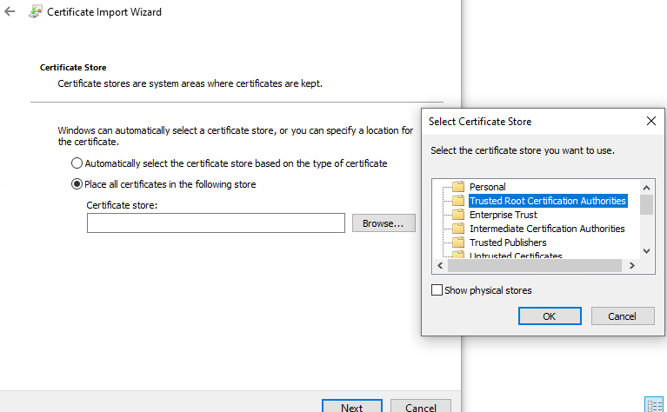The height and width of the screenshot is (412, 667).
Task: Enable Show physical stores checkbox
Action: pos(437,290)
